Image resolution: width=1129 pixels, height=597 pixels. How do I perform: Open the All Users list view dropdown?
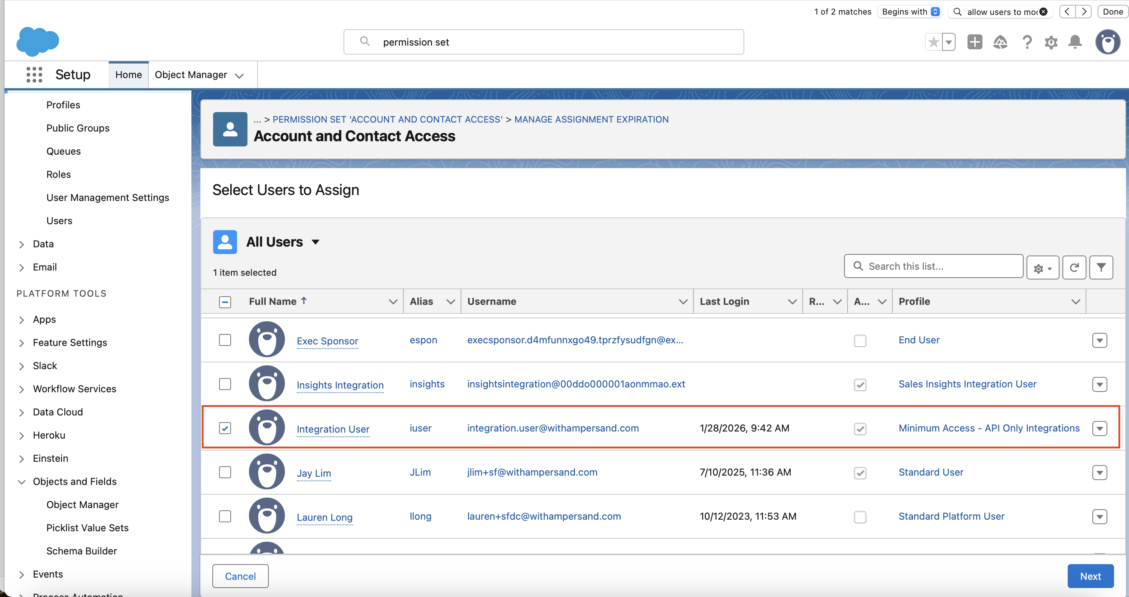point(315,242)
